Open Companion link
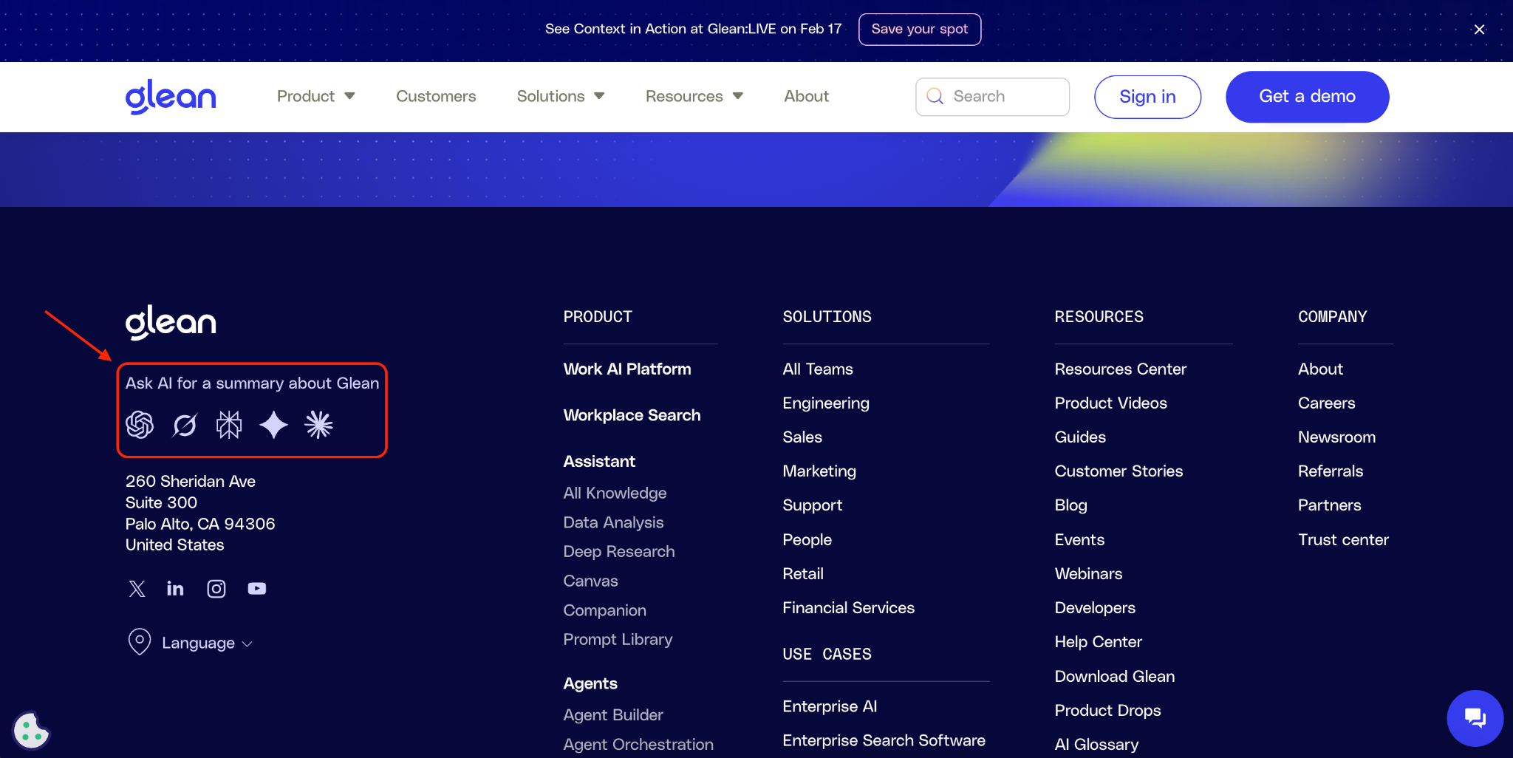 (604, 610)
